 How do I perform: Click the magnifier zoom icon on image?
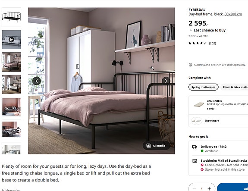point(152,68)
